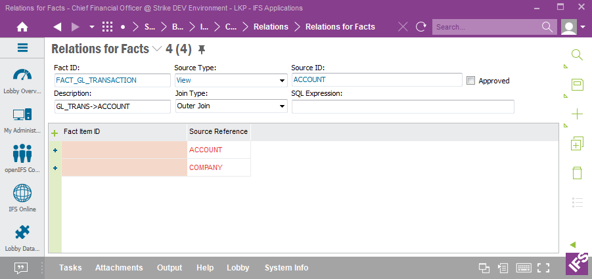Click the Description field
This screenshot has height=279, width=592.
(x=112, y=106)
